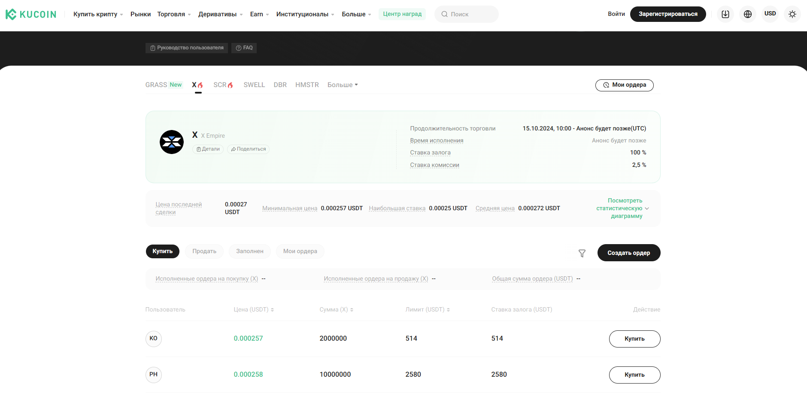Screen dimensions: 807x393
Task: Expand Посмотреть статистическую диаграмму
Action: (623, 209)
